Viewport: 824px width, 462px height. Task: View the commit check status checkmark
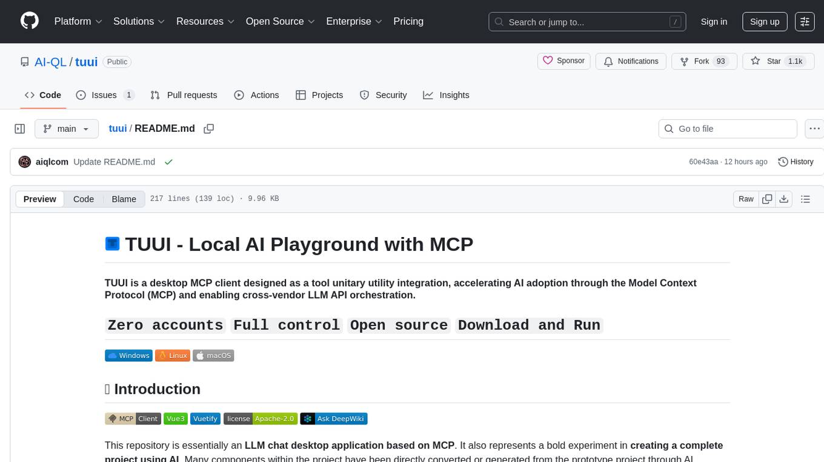point(168,161)
